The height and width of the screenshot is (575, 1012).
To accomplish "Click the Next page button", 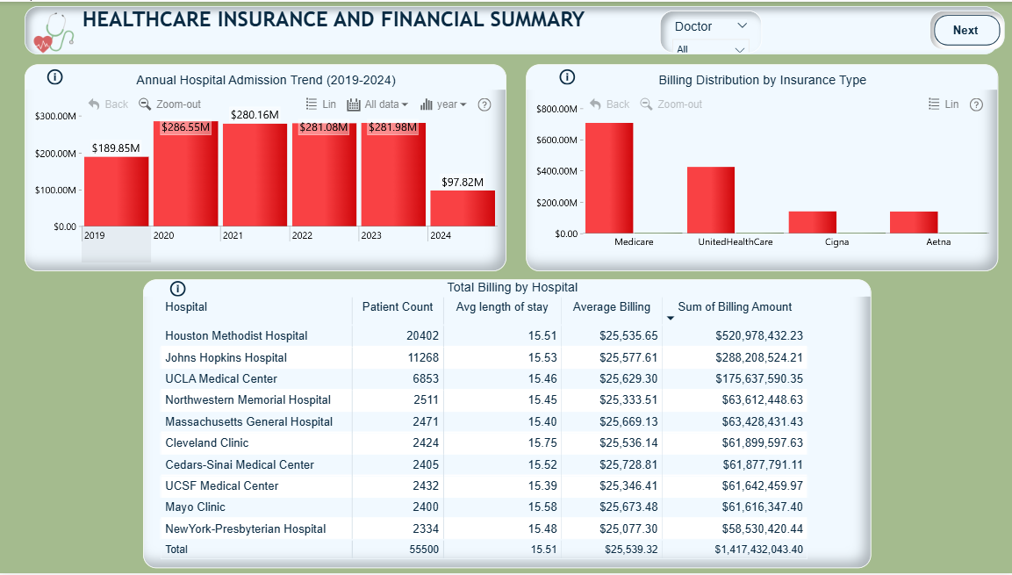I will [x=965, y=30].
